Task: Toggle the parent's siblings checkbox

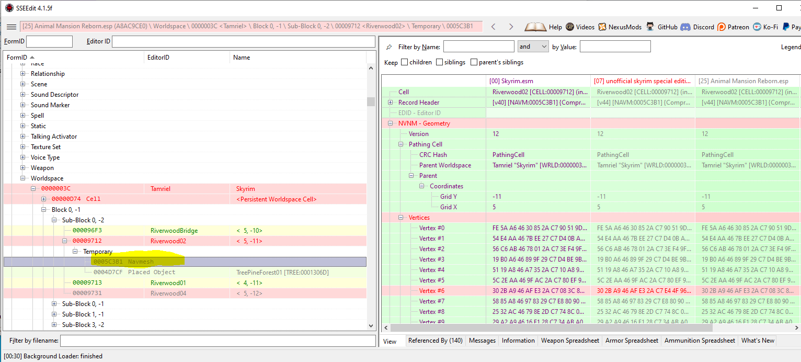Action: [474, 62]
